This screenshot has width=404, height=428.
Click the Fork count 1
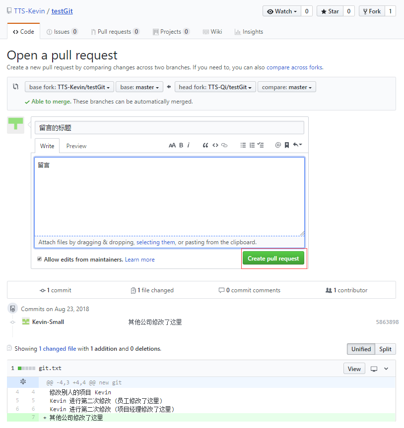(x=390, y=11)
